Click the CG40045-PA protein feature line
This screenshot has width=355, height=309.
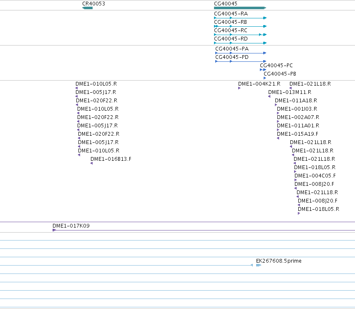pos(241,53)
